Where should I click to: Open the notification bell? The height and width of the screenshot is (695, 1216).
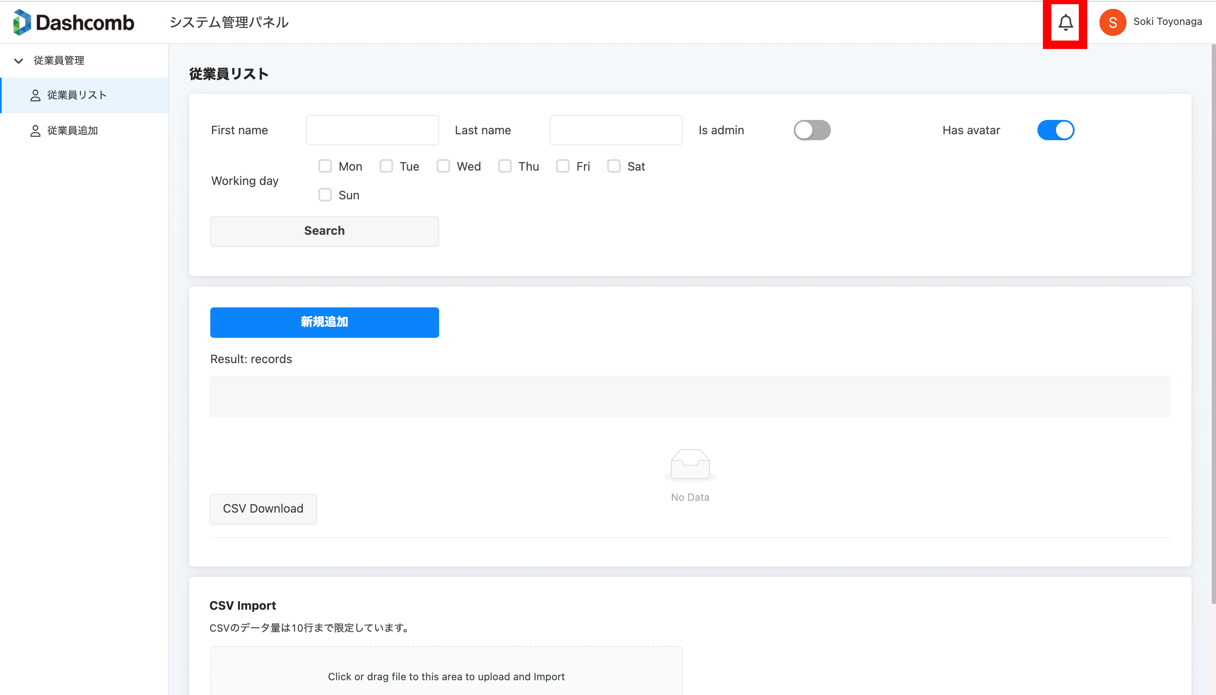(x=1065, y=22)
